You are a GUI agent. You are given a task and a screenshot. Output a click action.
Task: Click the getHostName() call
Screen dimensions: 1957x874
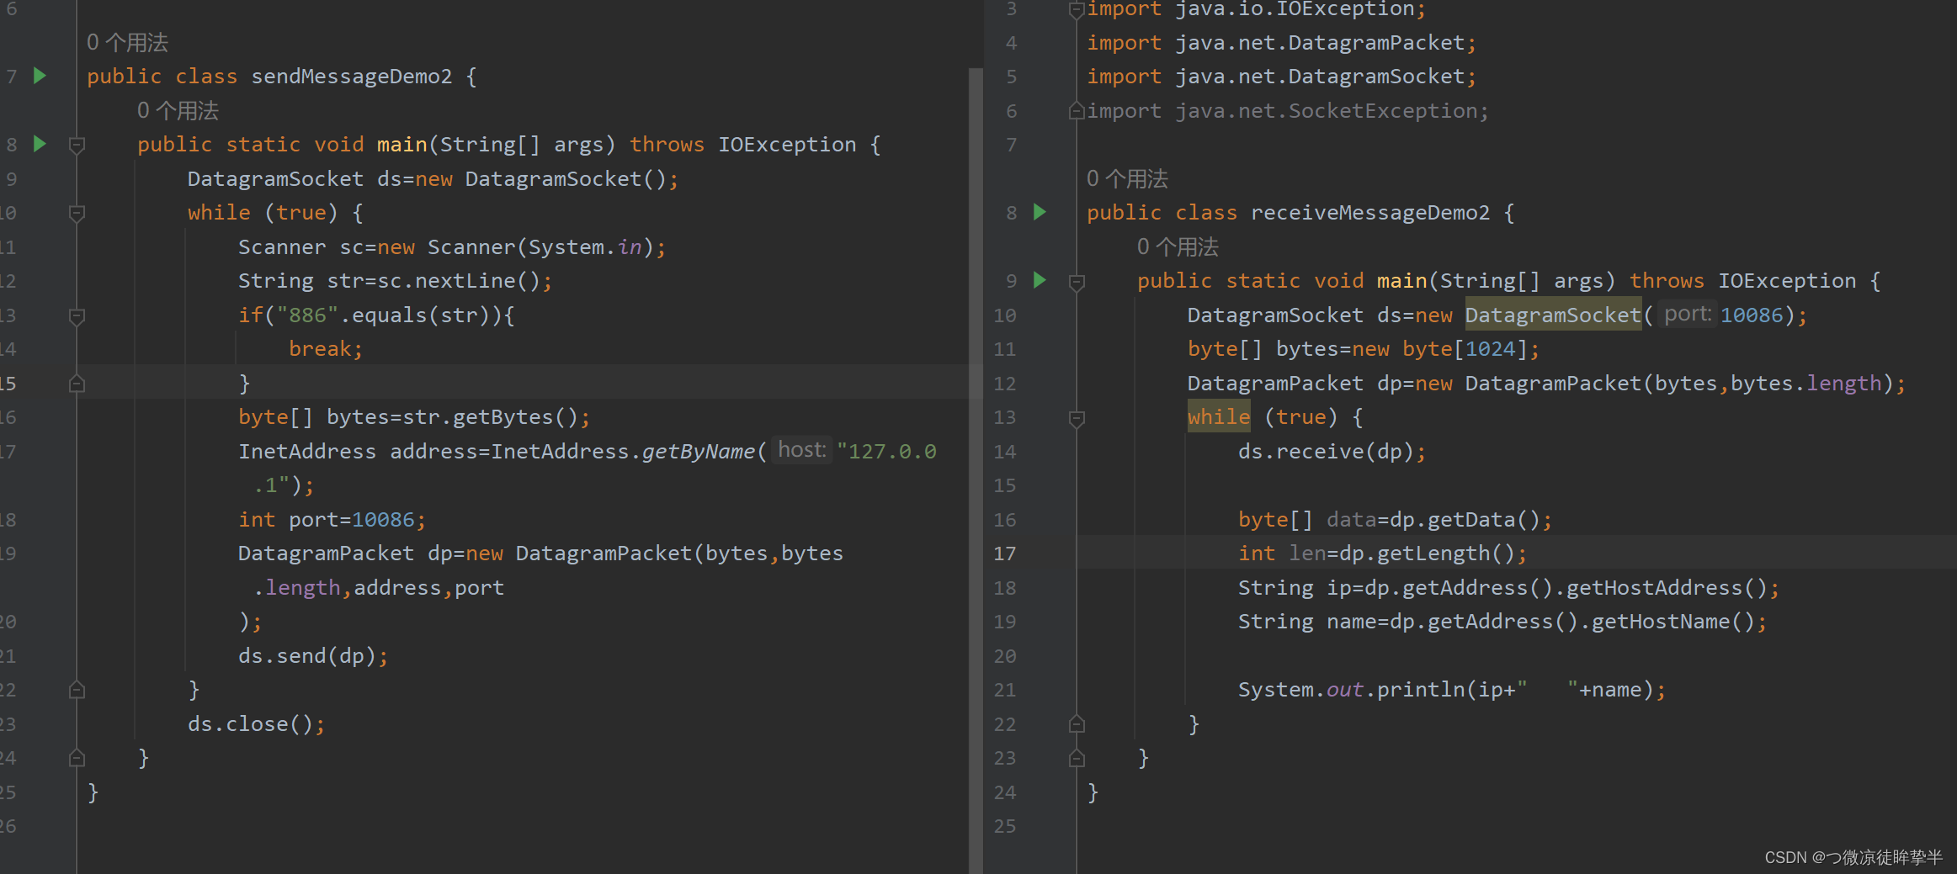(1672, 622)
